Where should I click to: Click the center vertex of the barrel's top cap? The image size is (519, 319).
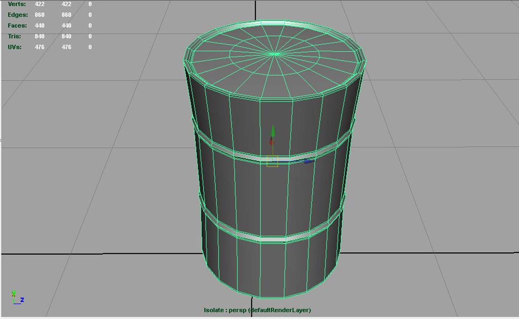tap(275, 54)
